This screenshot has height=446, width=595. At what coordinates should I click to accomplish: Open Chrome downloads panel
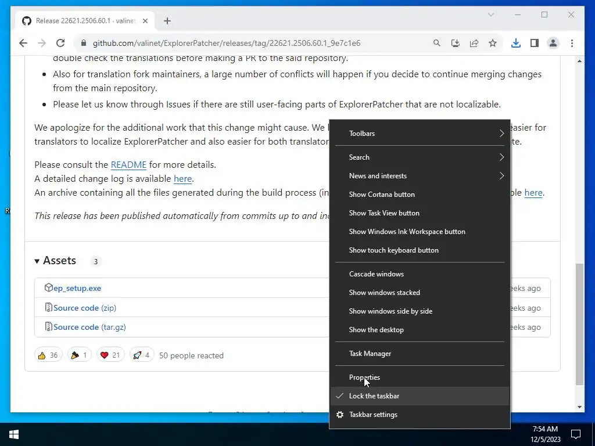pyautogui.click(x=516, y=43)
